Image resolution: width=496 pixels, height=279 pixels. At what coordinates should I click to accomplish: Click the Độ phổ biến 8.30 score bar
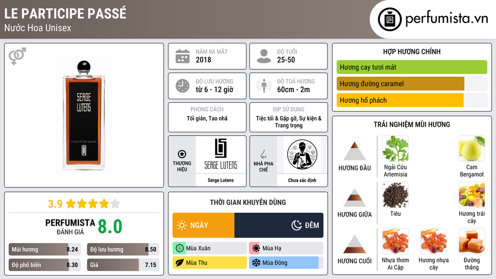pyautogui.click(x=45, y=265)
